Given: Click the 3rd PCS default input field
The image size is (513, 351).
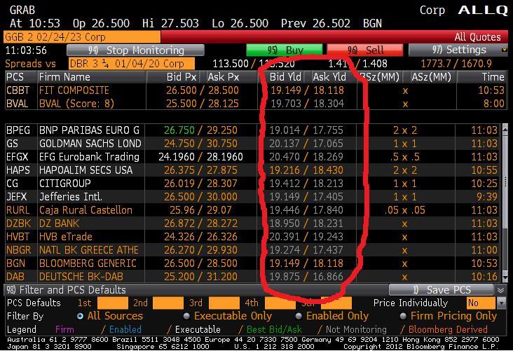Looking at the screenshot, I should click(x=224, y=303).
